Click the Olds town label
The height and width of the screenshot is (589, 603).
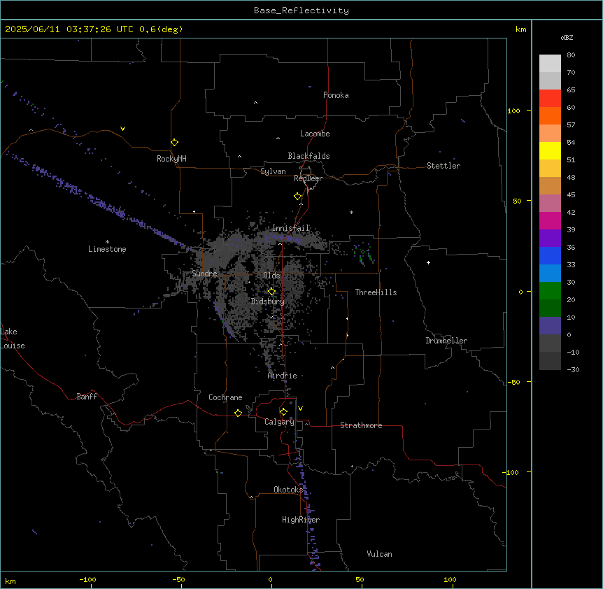271,276
